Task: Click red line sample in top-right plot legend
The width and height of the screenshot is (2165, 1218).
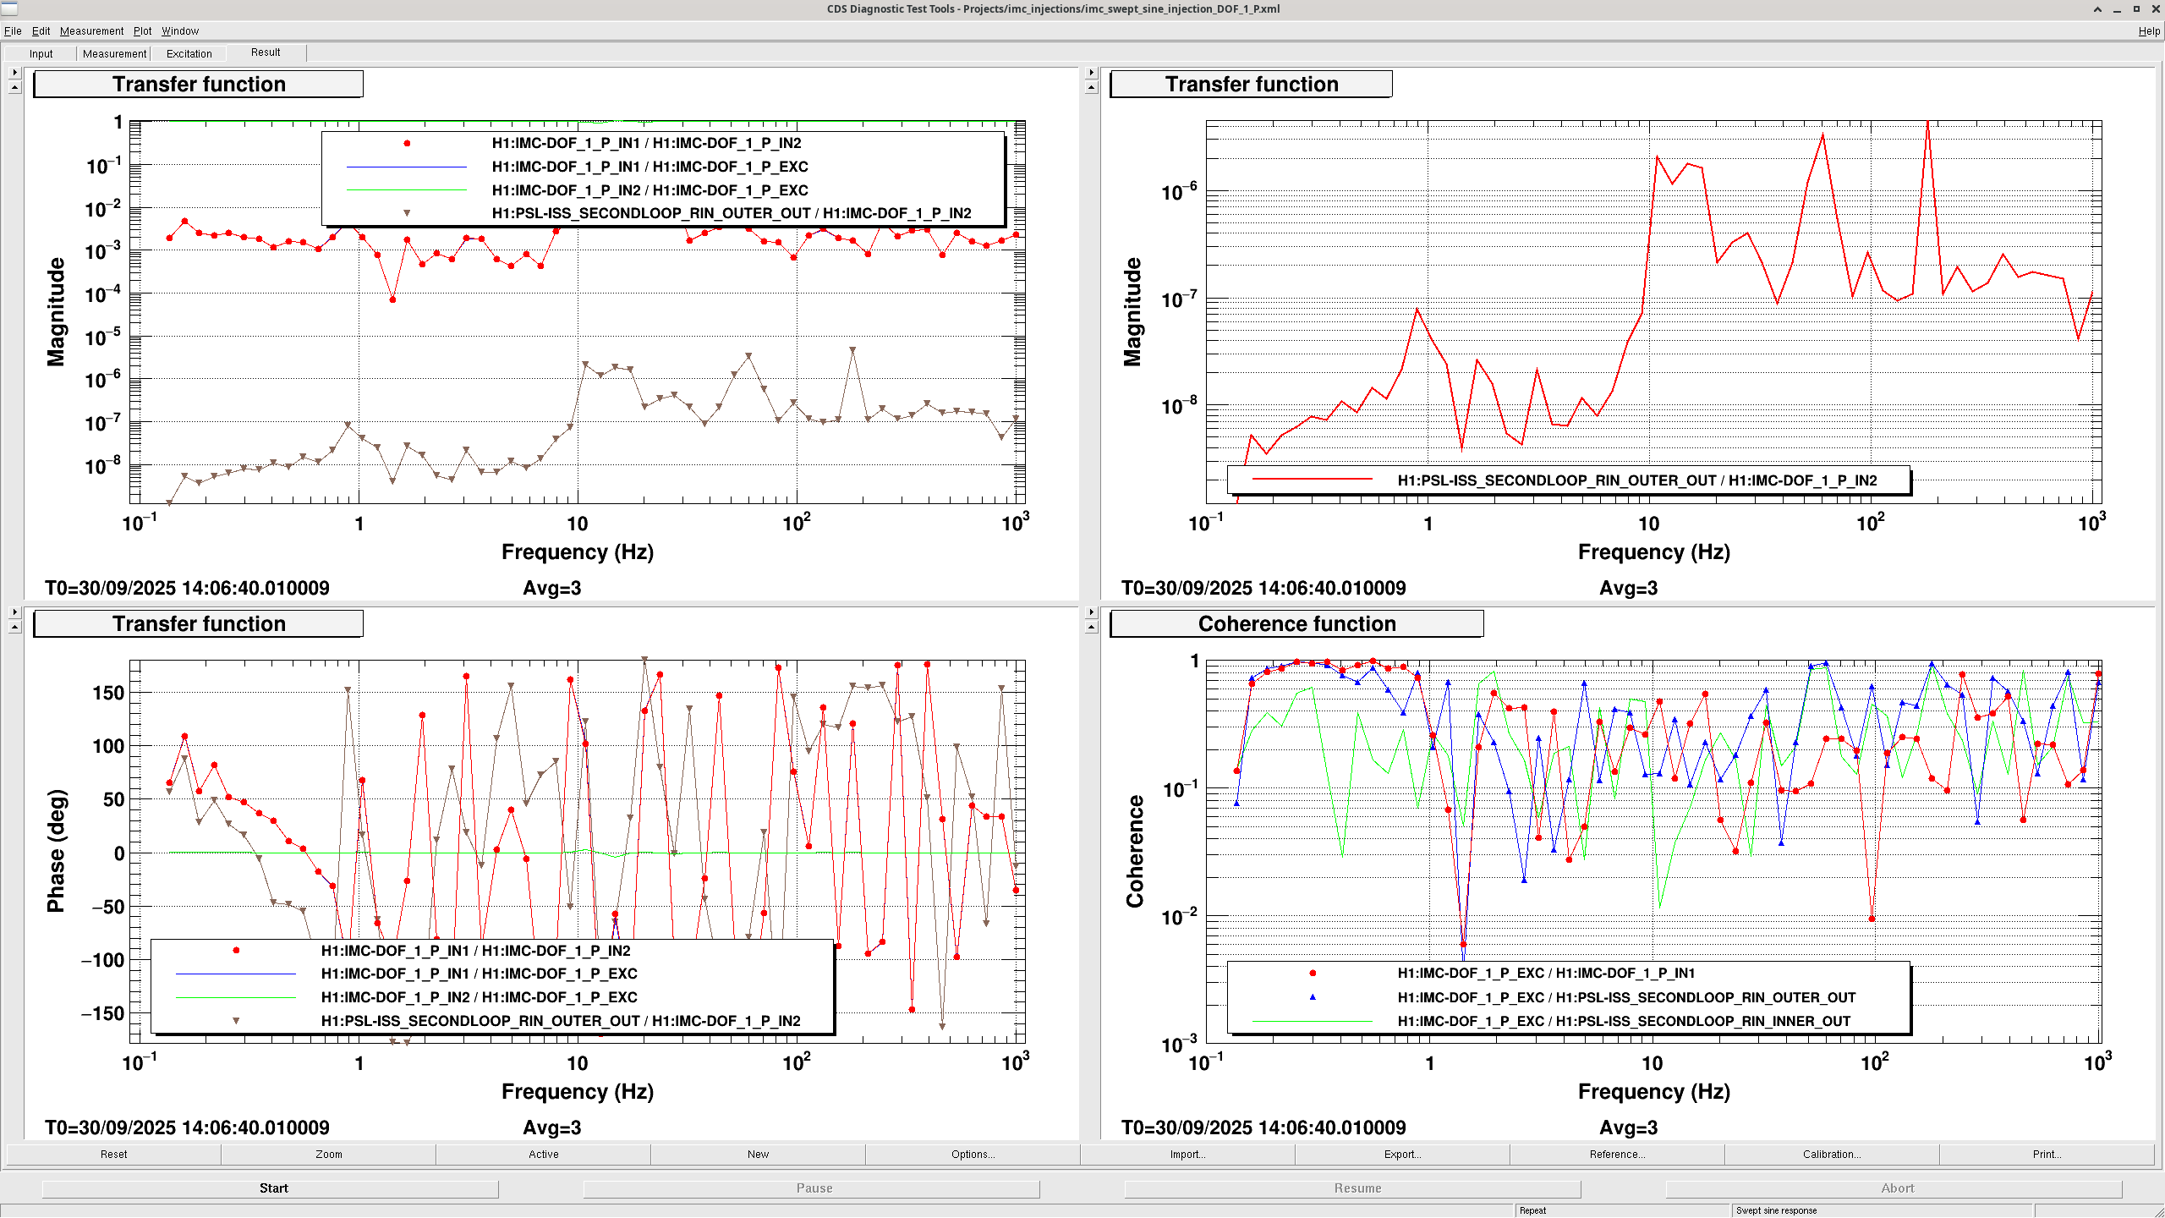Action: [x=1312, y=480]
